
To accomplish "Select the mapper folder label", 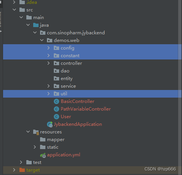I will tap(56, 140).
